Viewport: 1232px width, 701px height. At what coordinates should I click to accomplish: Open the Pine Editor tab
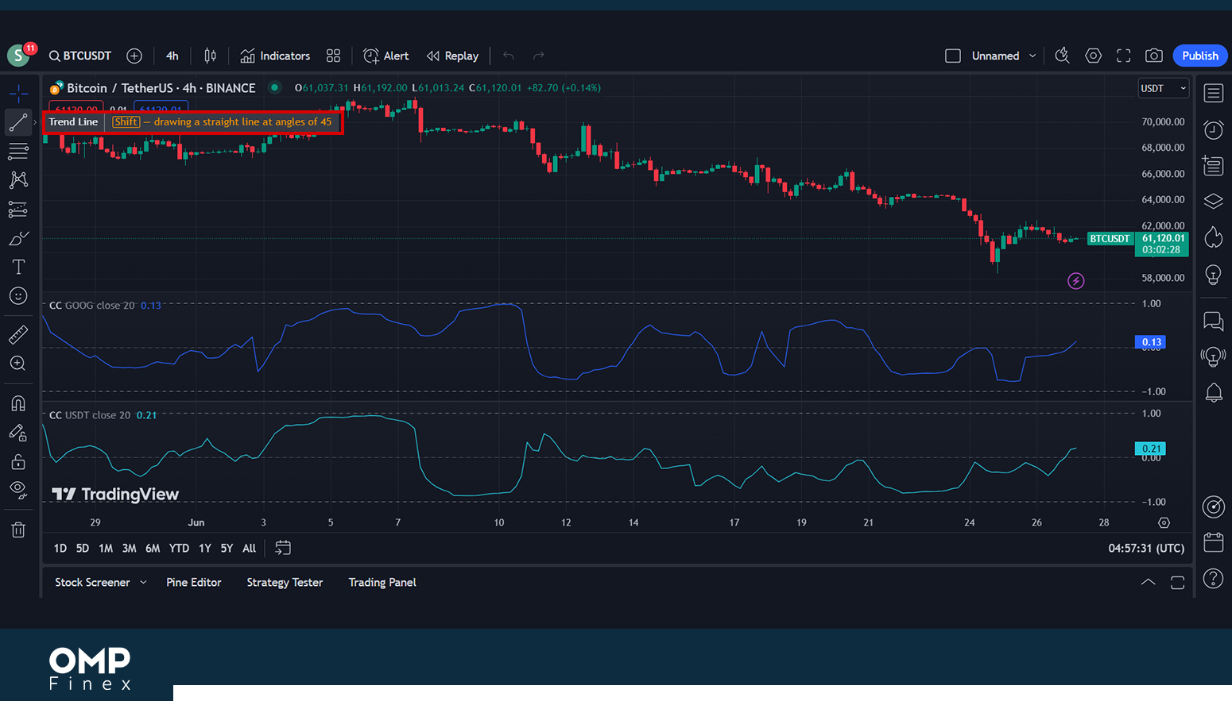[x=194, y=582]
